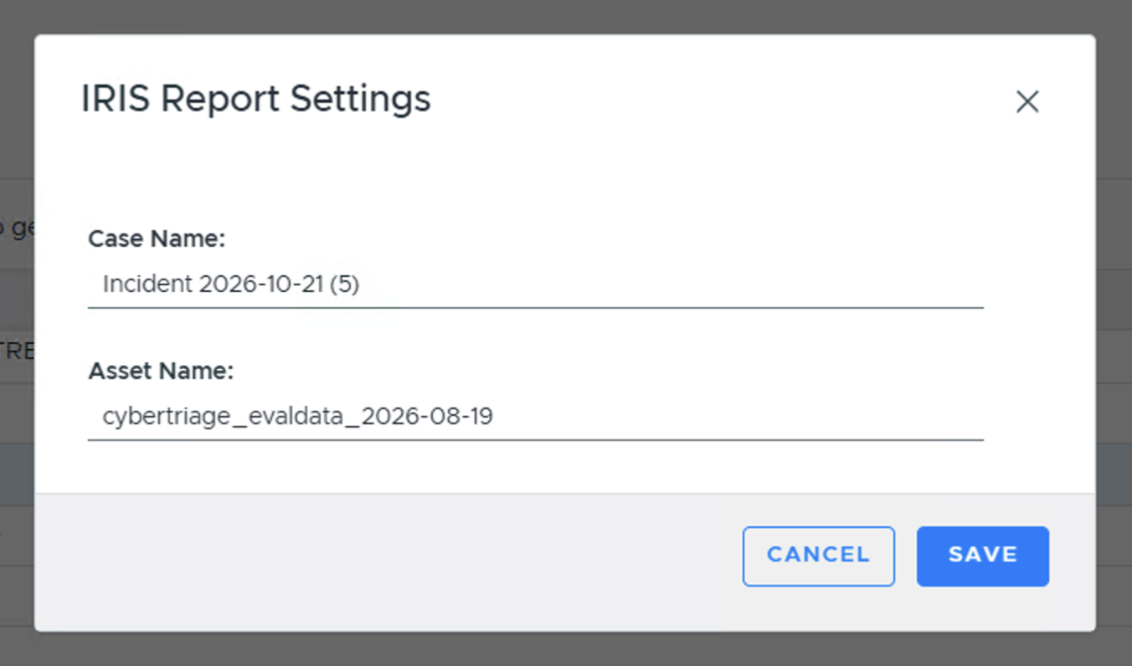
Task: Click the blue SAVE button
Action: coord(982,556)
